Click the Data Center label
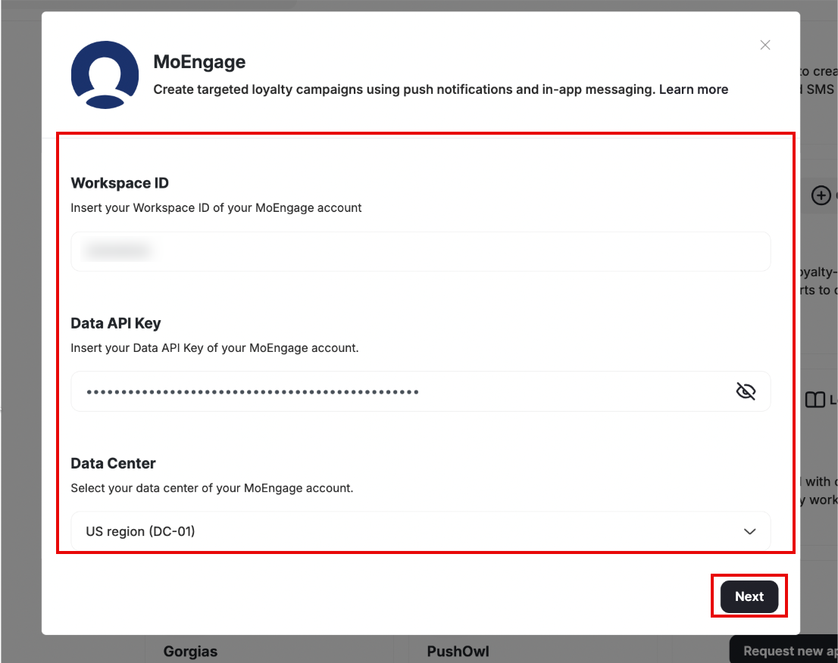The height and width of the screenshot is (663, 838). (x=113, y=463)
